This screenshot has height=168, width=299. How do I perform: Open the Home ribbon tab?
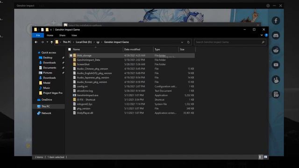point(50,35)
